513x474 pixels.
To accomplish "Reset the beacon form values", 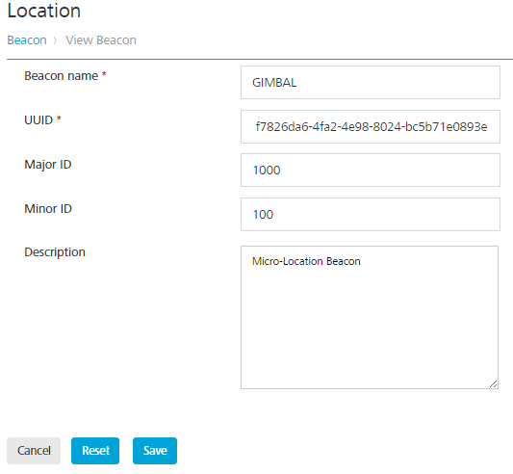I will [x=95, y=451].
